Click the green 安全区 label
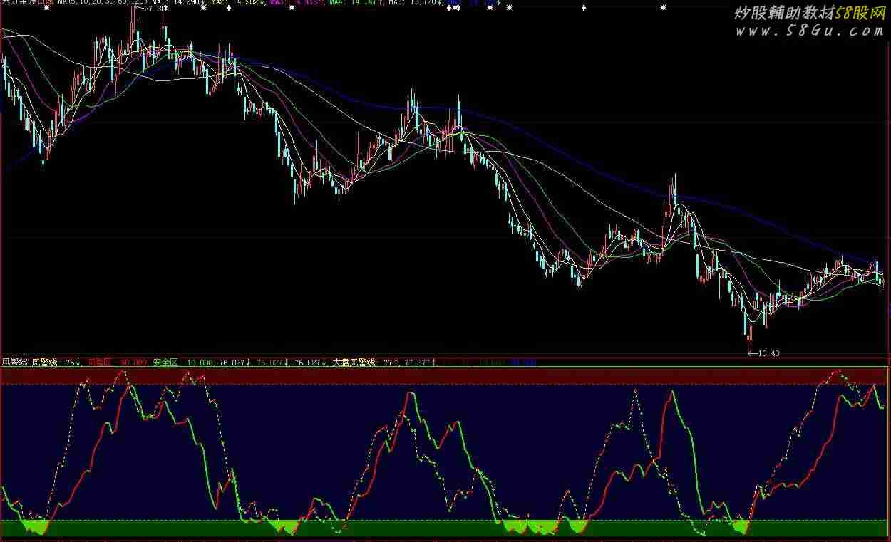The width and height of the screenshot is (891, 542). (x=165, y=363)
